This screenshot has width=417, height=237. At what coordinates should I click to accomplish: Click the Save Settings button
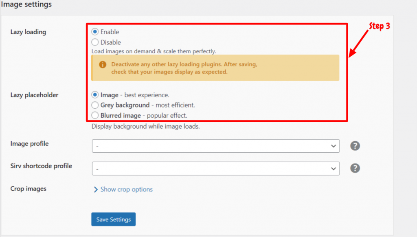114,219
